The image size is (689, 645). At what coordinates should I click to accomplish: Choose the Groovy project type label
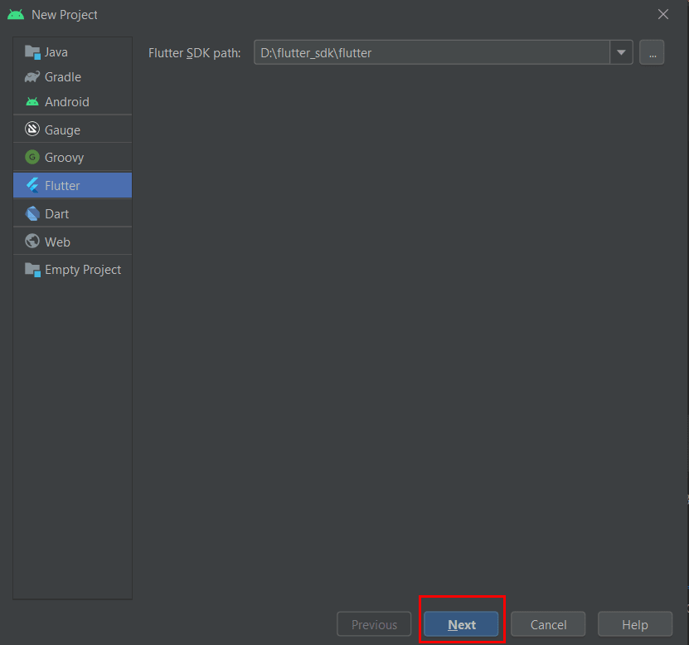[64, 158]
